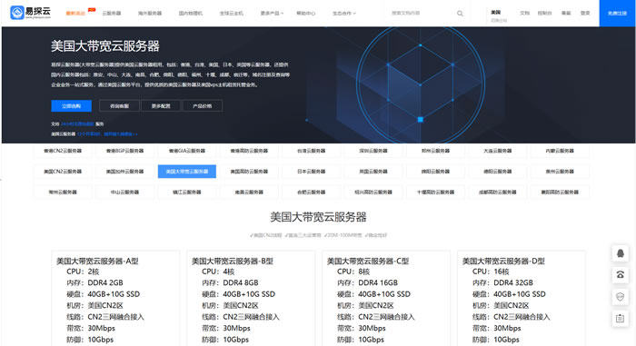The width and height of the screenshot is (636, 346).
Task: Click the 备案 header link
Action: pyautogui.click(x=566, y=13)
